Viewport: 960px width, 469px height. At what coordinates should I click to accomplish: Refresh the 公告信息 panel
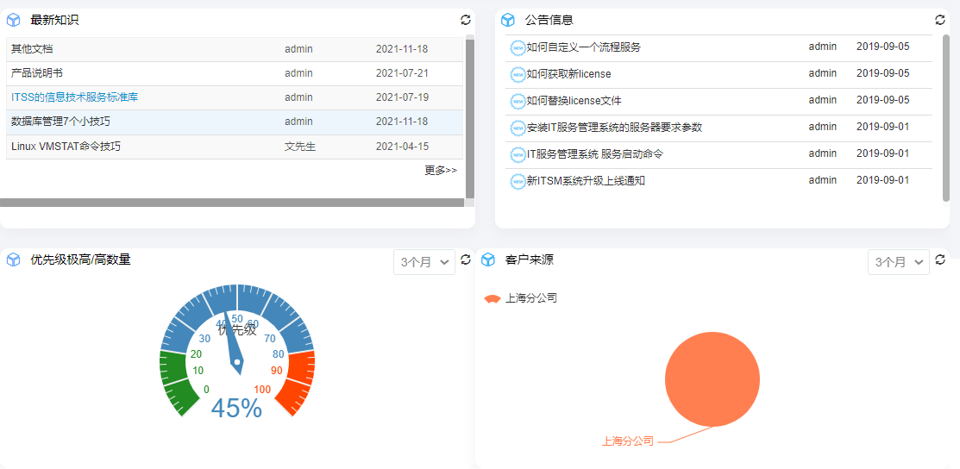(940, 20)
